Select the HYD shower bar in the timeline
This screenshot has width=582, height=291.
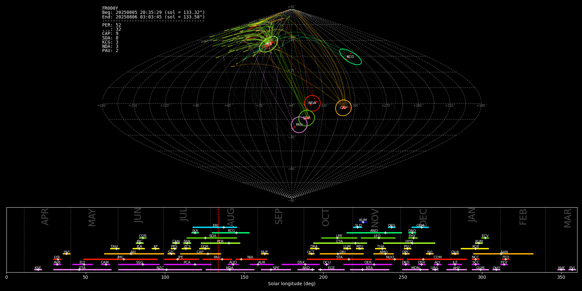409,243
